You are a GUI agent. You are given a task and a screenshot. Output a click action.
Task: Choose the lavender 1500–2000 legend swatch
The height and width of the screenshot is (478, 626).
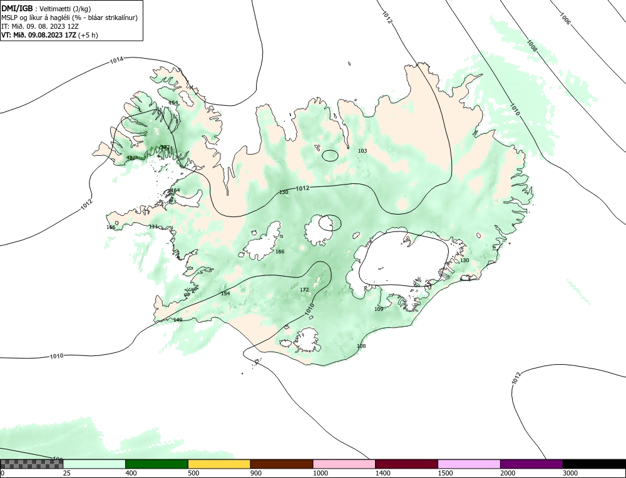[469, 464]
